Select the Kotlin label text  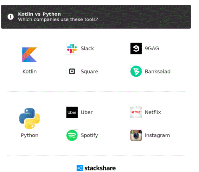[x=30, y=72]
